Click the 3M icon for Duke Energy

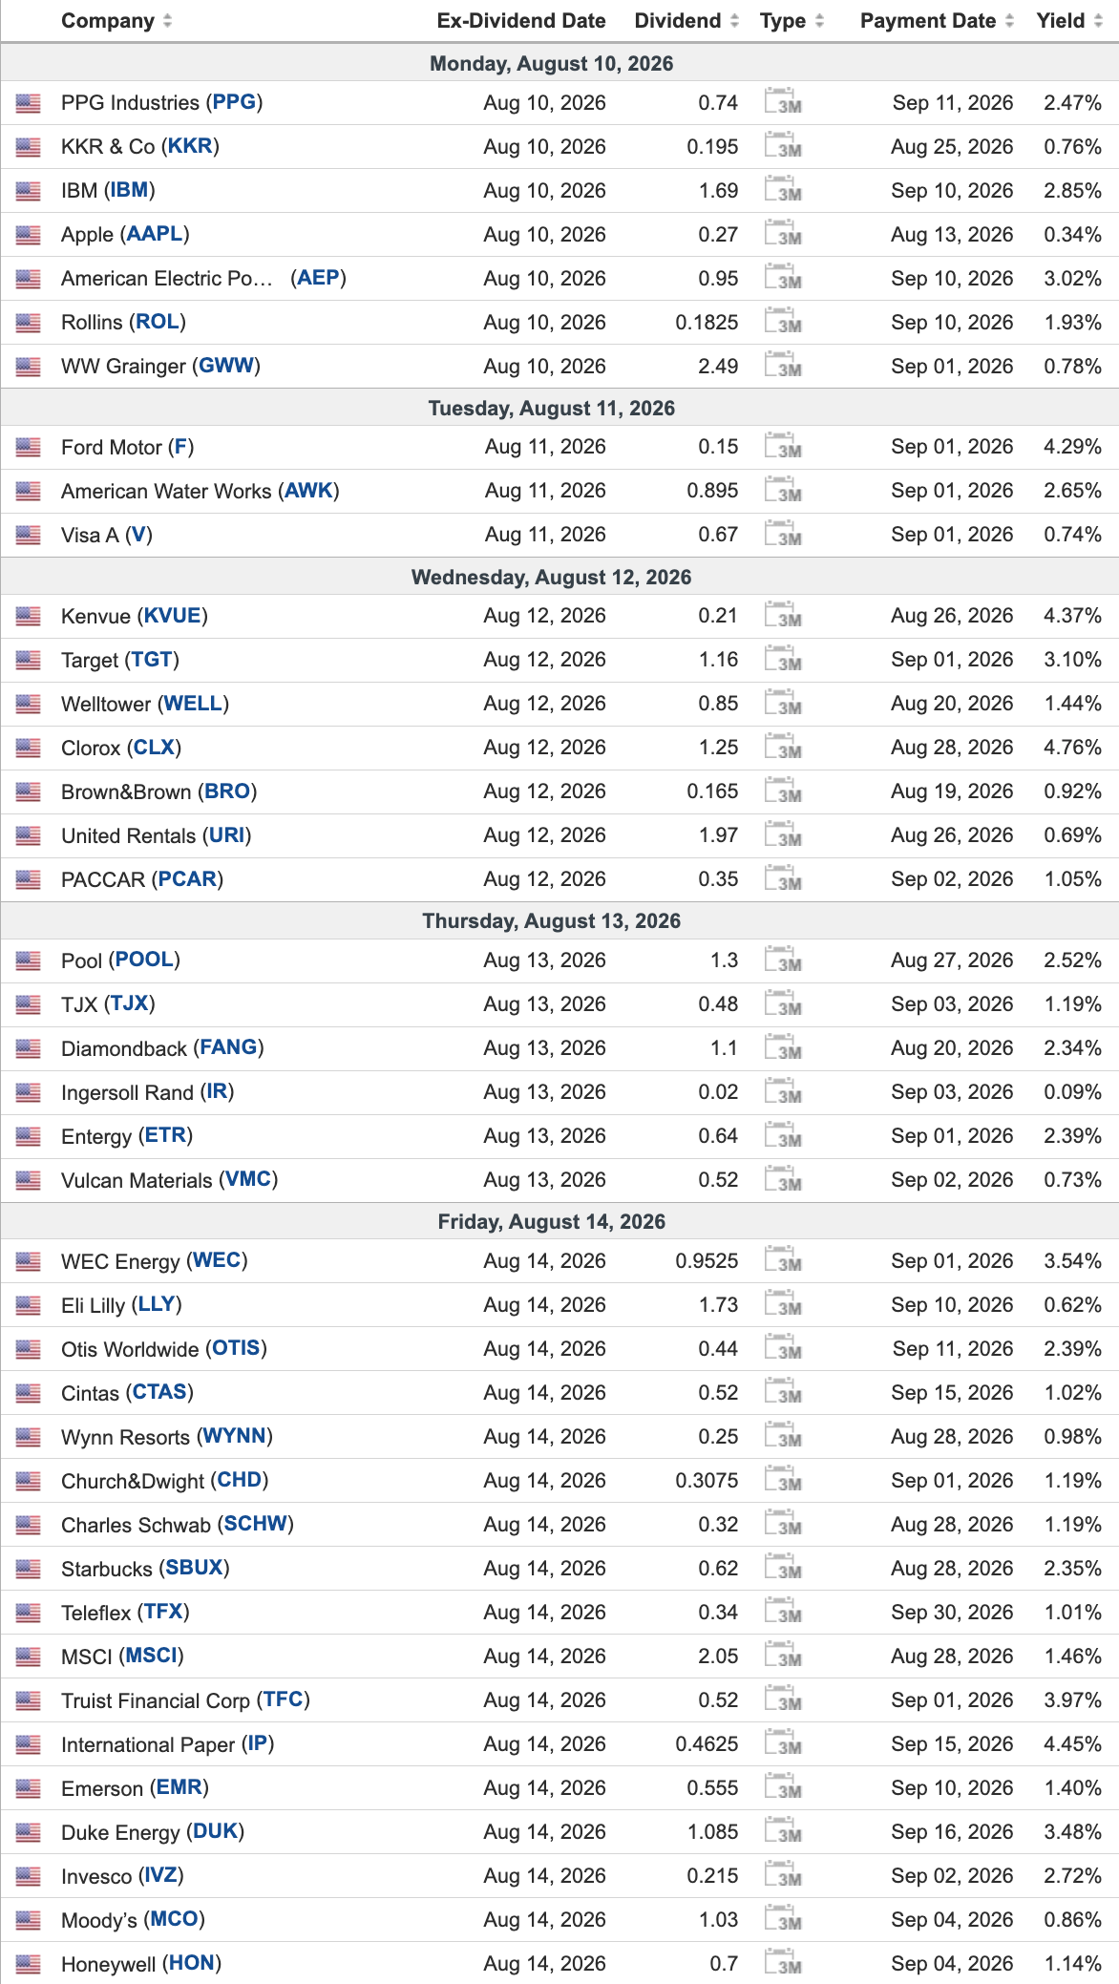point(783,1830)
